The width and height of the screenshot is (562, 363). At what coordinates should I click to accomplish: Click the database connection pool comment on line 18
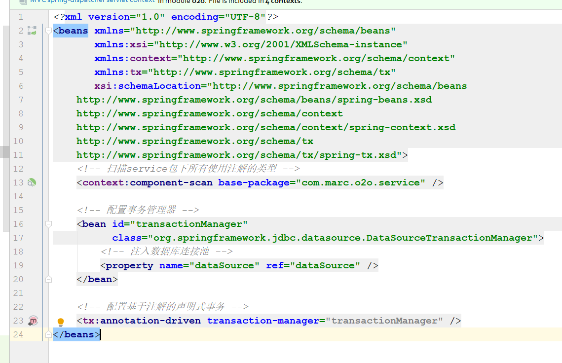point(167,251)
